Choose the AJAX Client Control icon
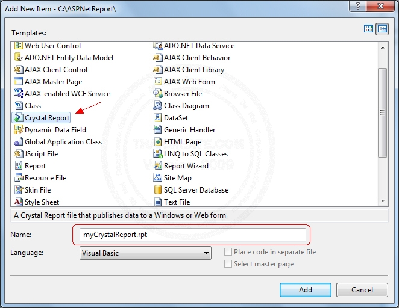Viewport: 399px width, 308px height. click(x=18, y=70)
